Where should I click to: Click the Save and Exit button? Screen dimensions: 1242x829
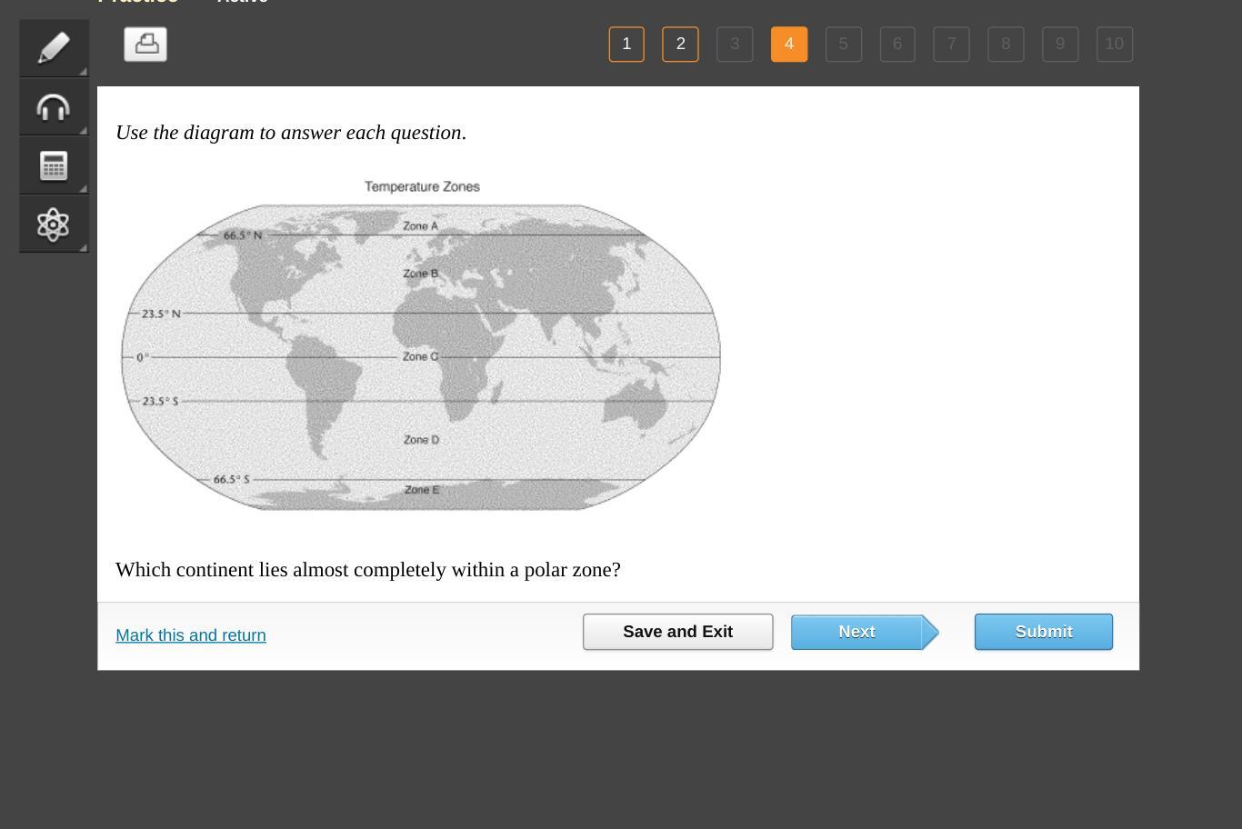click(x=678, y=632)
